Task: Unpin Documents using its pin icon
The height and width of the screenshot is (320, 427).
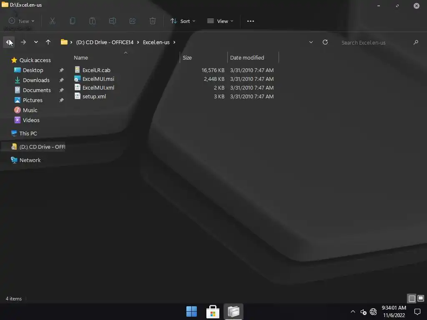Action: (62, 90)
